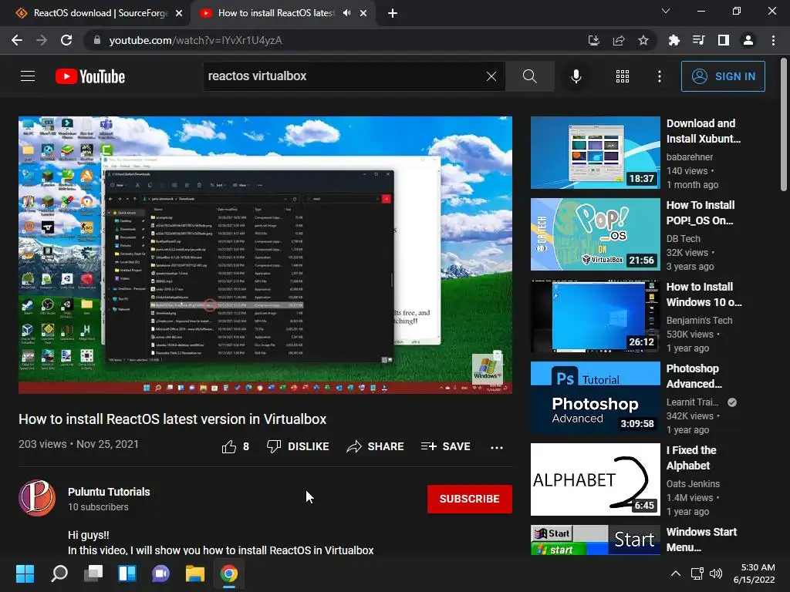Viewport: 790px width, 592px height.
Task: Click the DB Tech channel name
Action: coord(684,239)
